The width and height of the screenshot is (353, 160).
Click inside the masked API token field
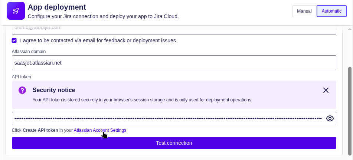(167, 118)
